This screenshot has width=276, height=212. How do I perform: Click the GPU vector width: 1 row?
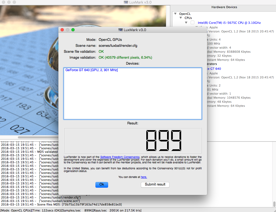219,94
